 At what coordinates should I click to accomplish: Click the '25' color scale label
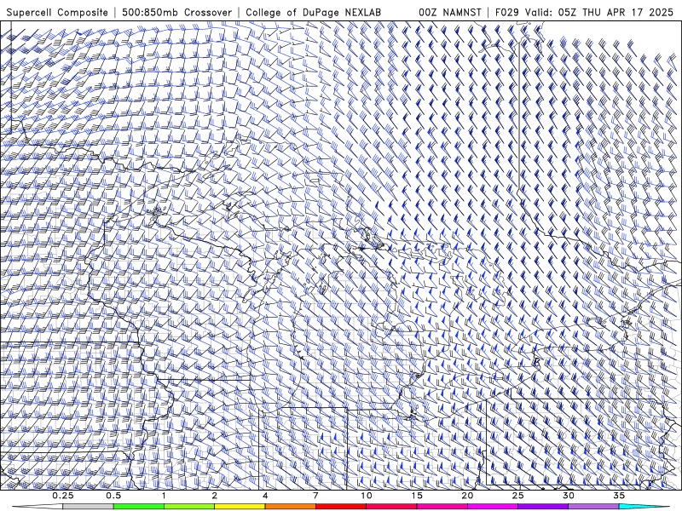point(518,496)
